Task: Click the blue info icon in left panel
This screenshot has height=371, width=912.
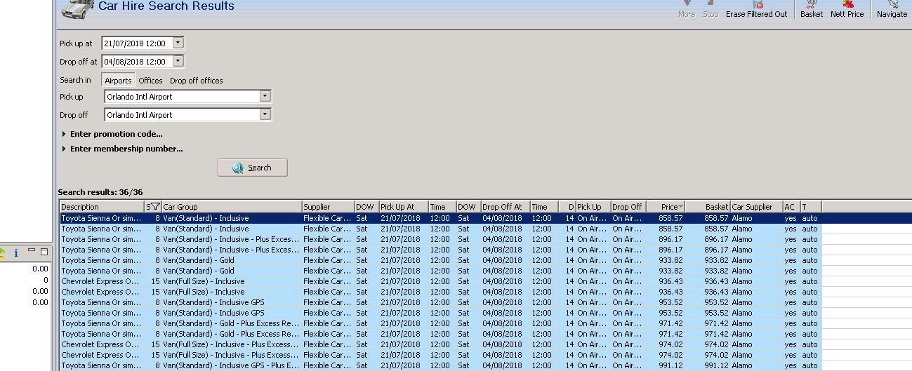Action: click(x=16, y=252)
